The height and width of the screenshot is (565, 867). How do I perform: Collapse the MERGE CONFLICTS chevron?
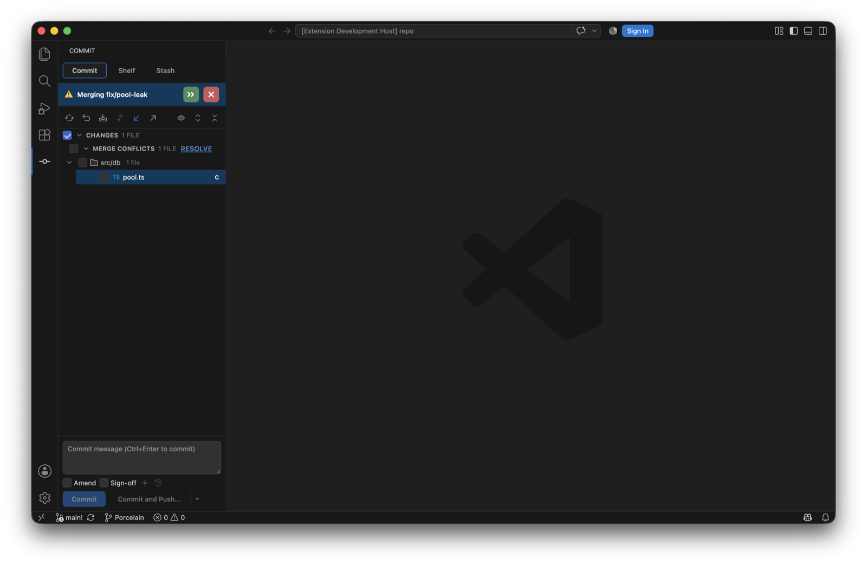click(86, 148)
